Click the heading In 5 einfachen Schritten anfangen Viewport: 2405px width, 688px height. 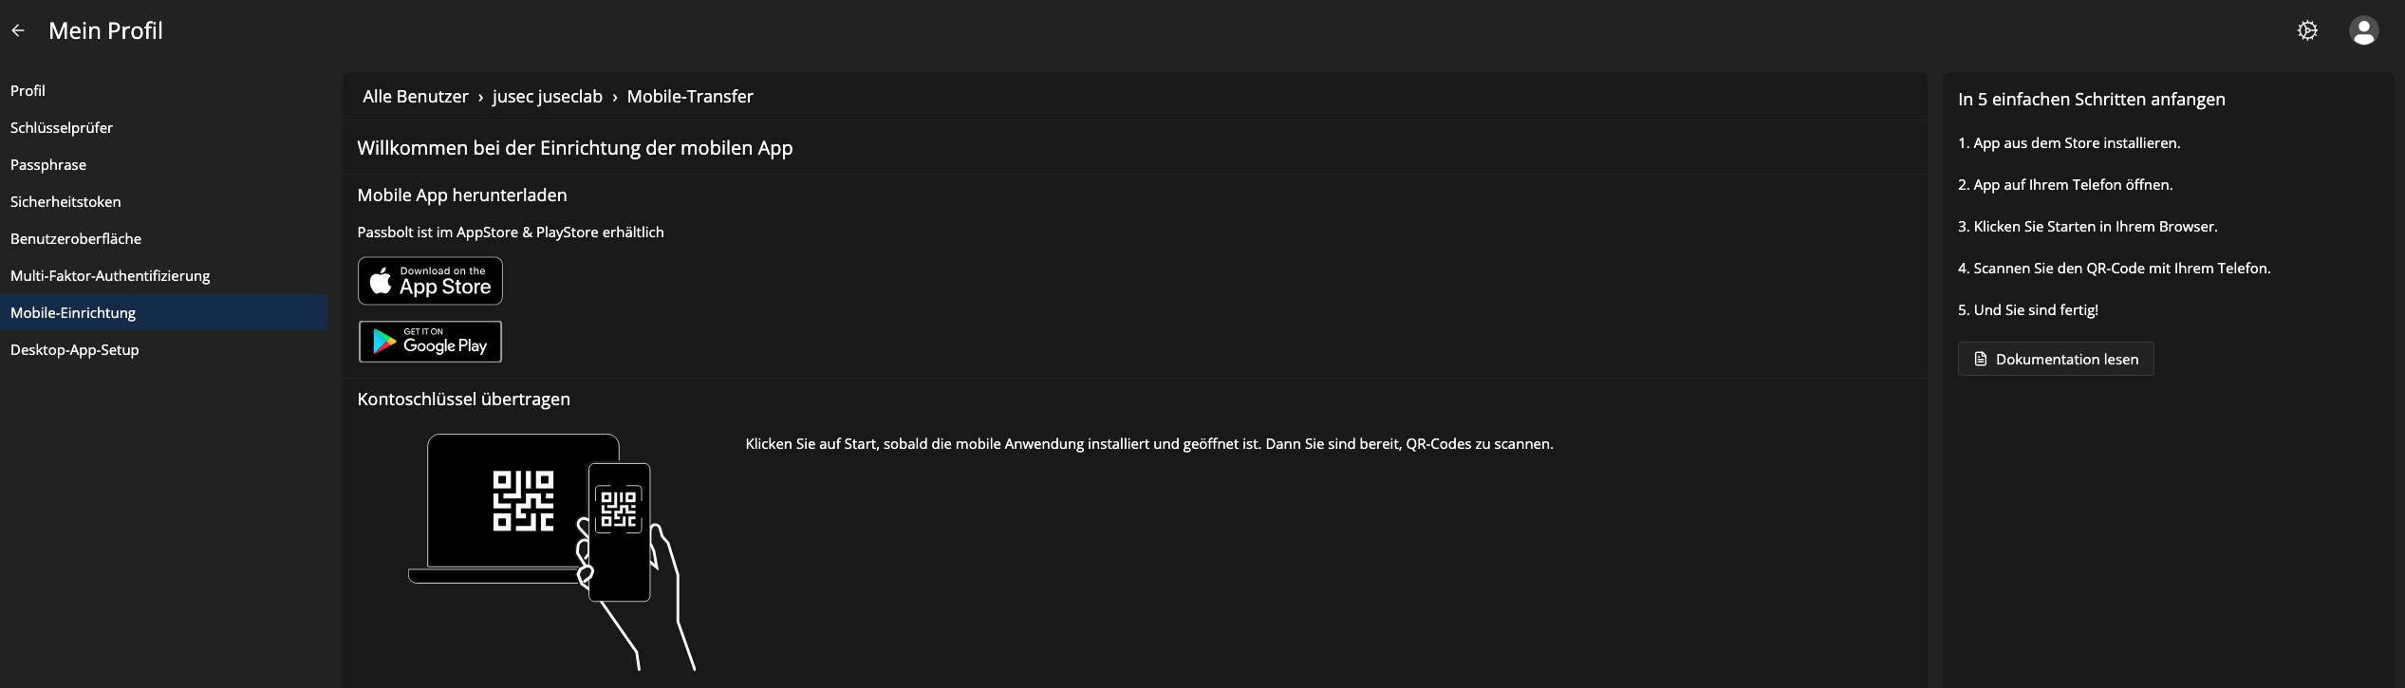coord(2092,100)
